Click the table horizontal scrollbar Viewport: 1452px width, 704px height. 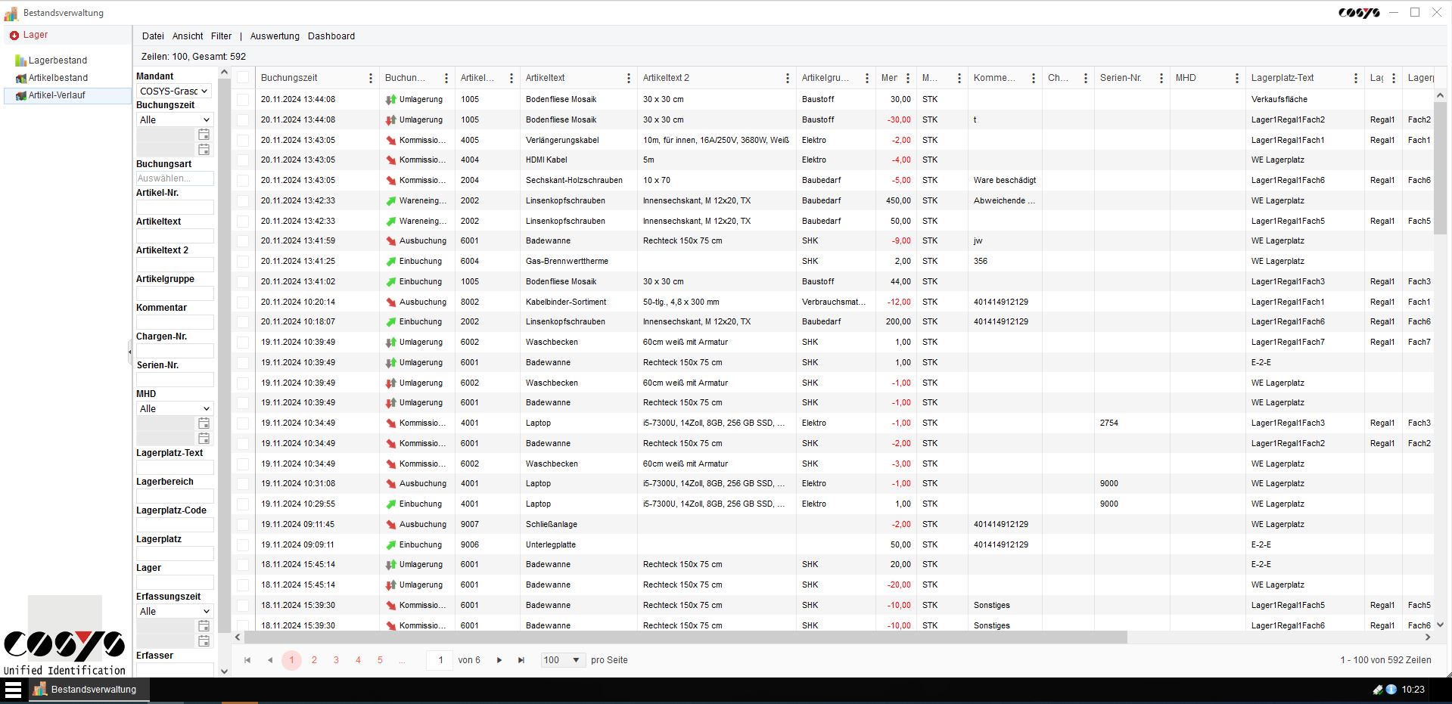coord(685,637)
